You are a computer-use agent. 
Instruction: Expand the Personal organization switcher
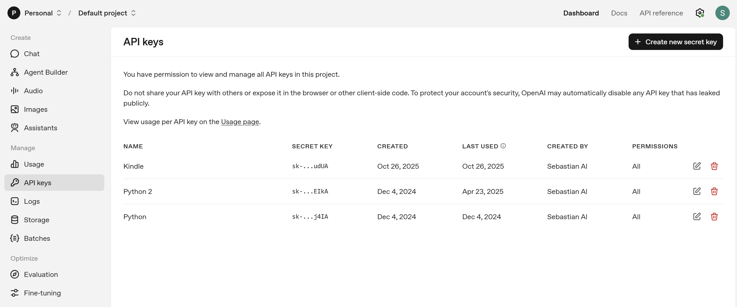point(43,13)
